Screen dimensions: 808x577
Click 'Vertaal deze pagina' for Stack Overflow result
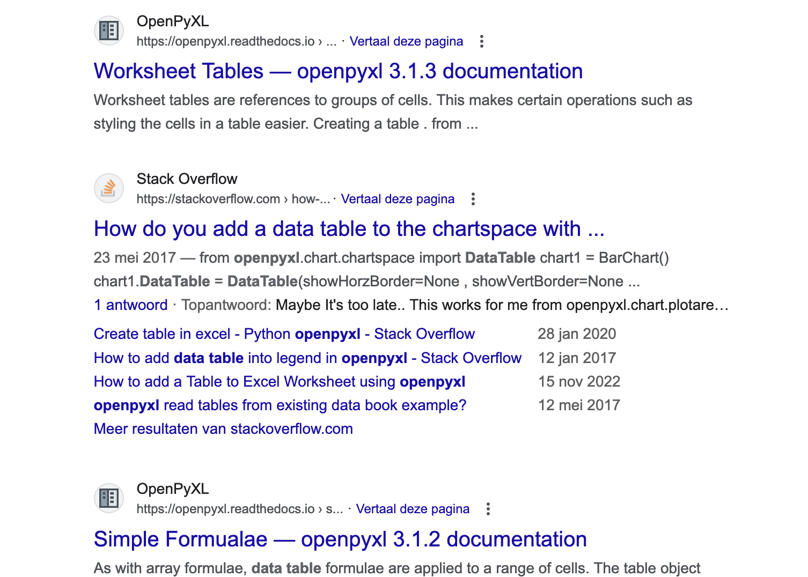[398, 199]
